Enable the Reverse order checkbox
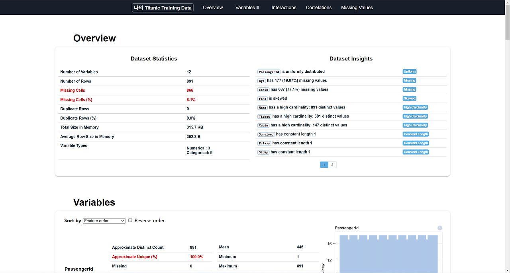This screenshot has width=510, height=273. point(130,221)
